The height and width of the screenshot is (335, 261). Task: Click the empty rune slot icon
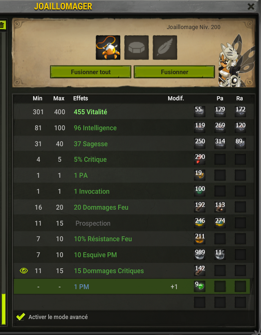coord(136,48)
